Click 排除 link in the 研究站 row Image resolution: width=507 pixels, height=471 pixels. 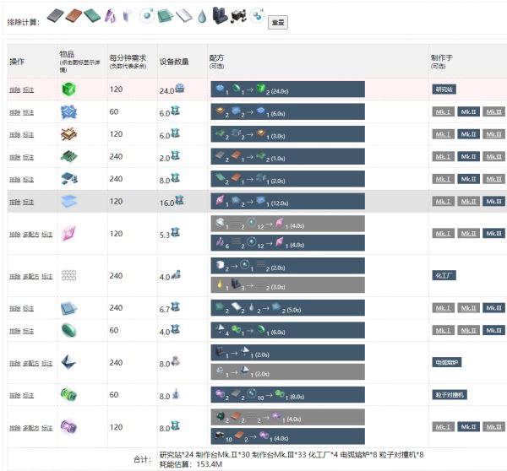[14, 89]
